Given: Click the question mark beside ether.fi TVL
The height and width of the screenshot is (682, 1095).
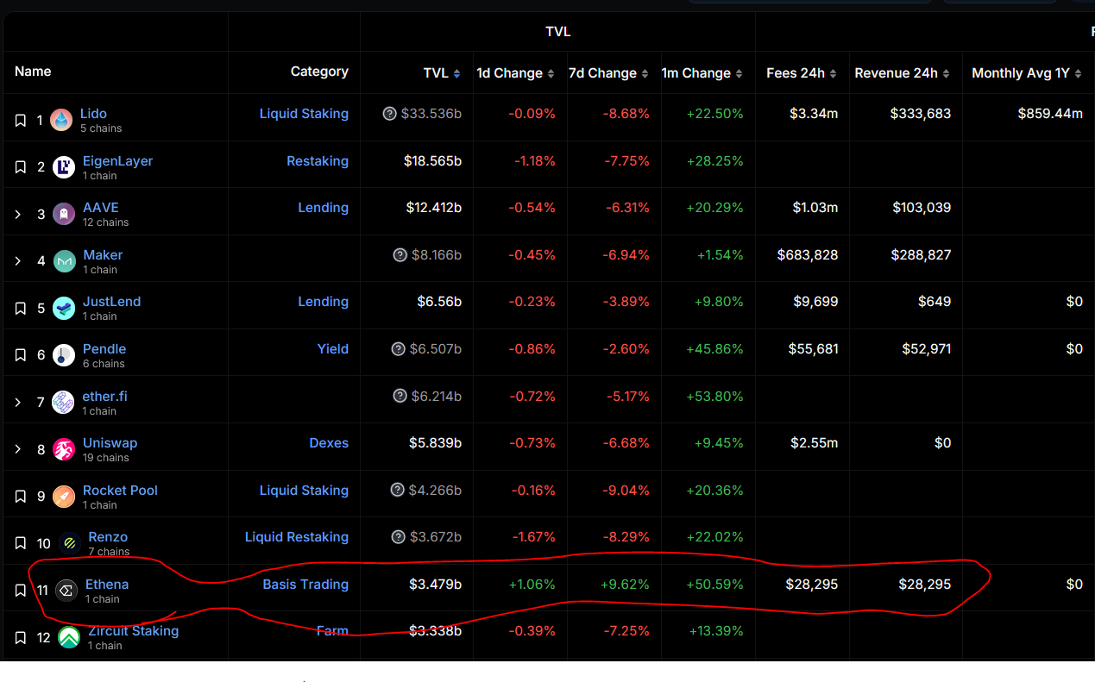Looking at the screenshot, I should tap(400, 396).
